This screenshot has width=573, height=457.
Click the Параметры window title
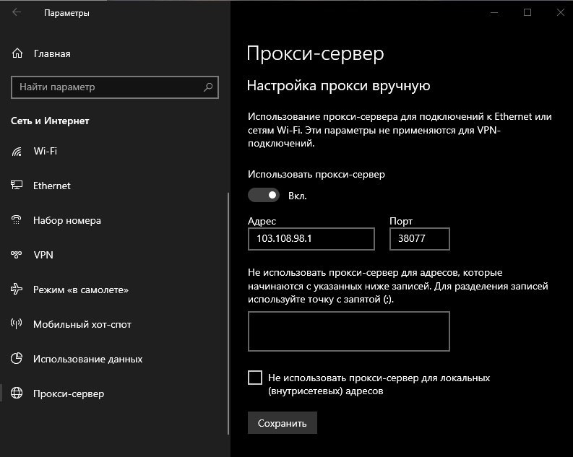pyautogui.click(x=66, y=13)
